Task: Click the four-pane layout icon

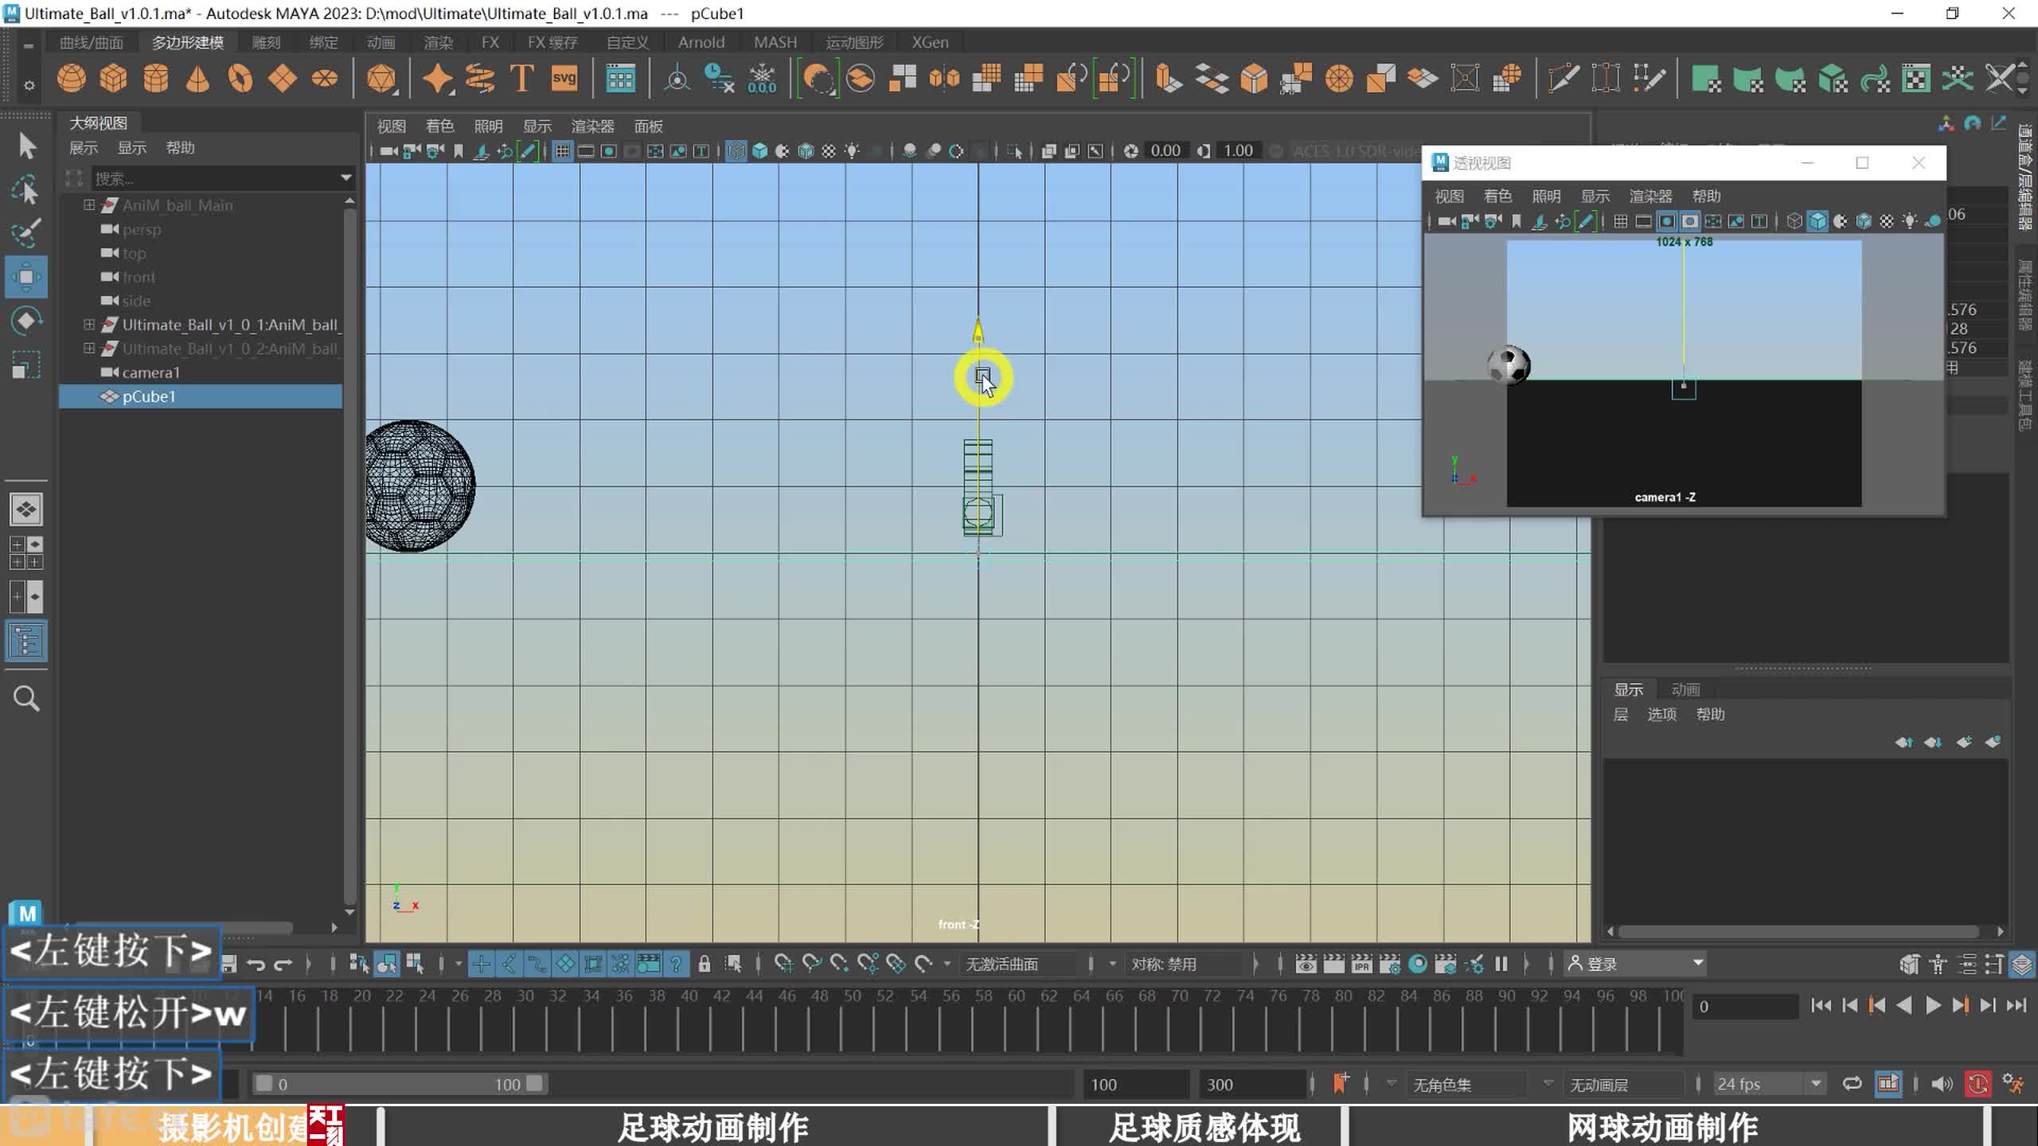Action: (x=26, y=553)
